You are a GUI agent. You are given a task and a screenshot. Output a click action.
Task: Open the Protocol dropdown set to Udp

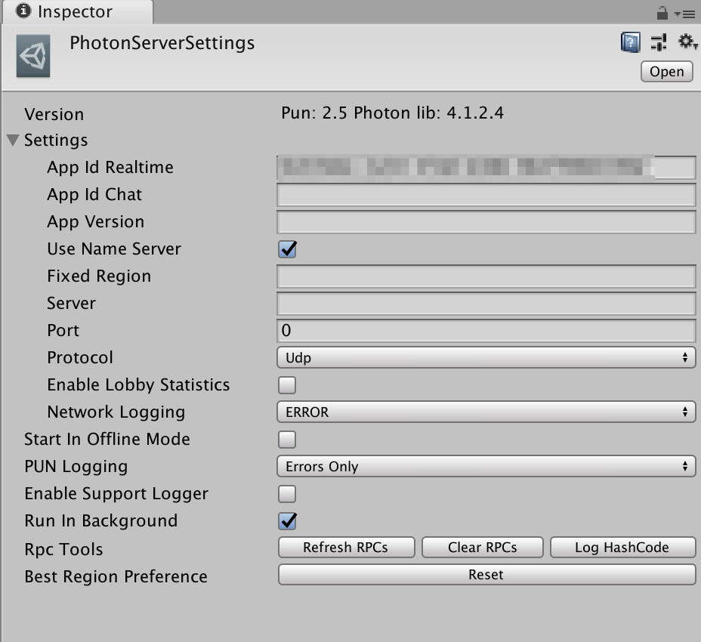coord(486,358)
